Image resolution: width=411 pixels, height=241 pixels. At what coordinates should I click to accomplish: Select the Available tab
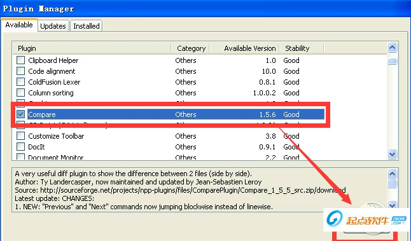19,25
